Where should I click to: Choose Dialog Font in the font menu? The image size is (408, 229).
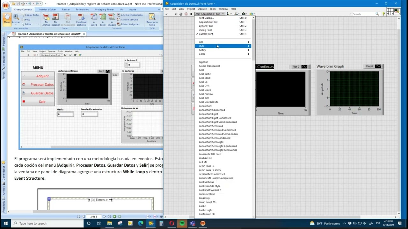205,30
